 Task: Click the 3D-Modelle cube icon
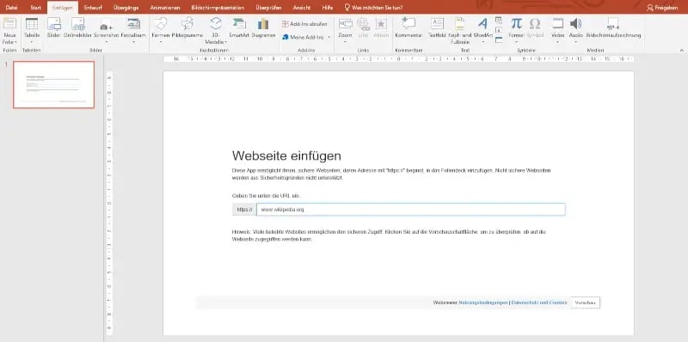[x=216, y=24]
